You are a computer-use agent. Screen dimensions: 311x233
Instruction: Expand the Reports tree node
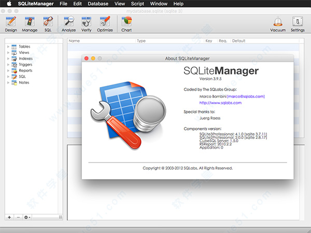[8, 70]
